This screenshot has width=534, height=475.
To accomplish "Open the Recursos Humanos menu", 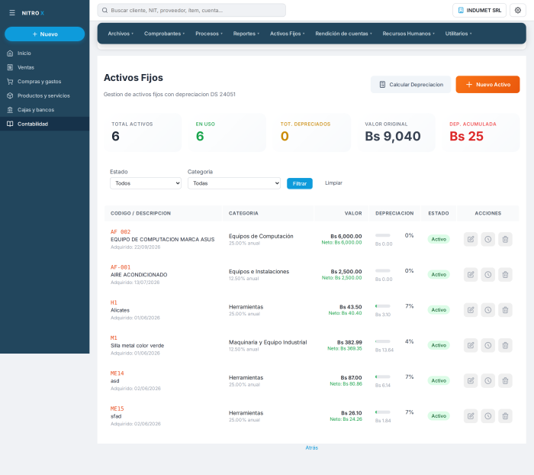I will pos(408,34).
